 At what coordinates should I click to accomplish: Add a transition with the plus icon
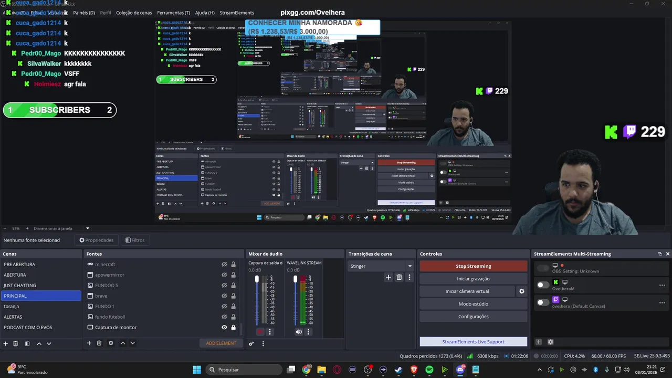point(388,277)
